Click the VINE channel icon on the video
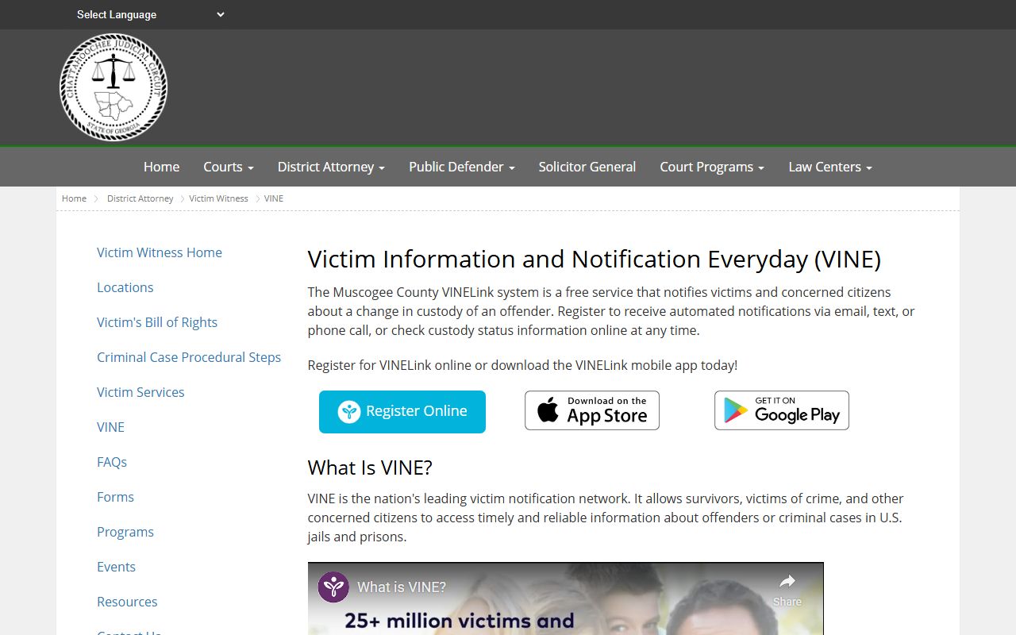The image size is (1016, 635). 333,587
